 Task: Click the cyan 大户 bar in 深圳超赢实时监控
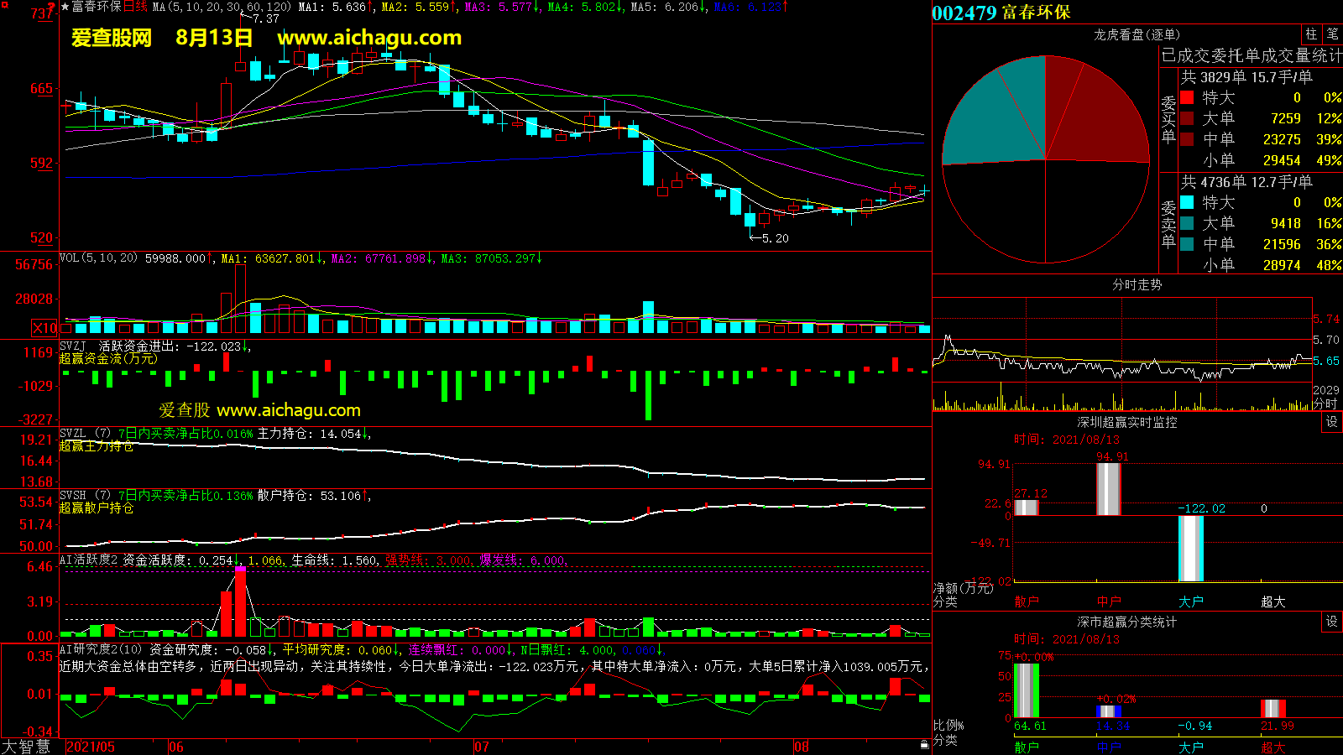(1190, 549)
